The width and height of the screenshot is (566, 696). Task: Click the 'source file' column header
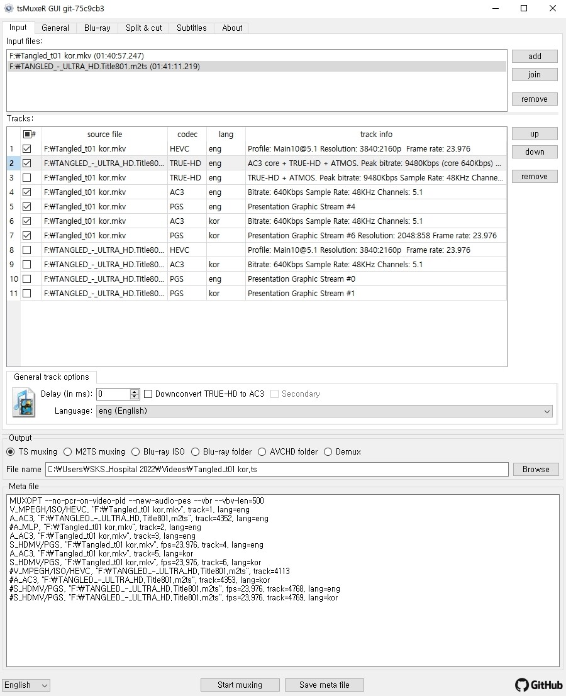(x=104, y=134)
